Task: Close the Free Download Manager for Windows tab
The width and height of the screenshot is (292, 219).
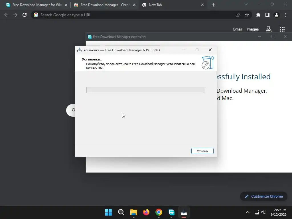Action: pyautogui.click(x=66, y=5)
